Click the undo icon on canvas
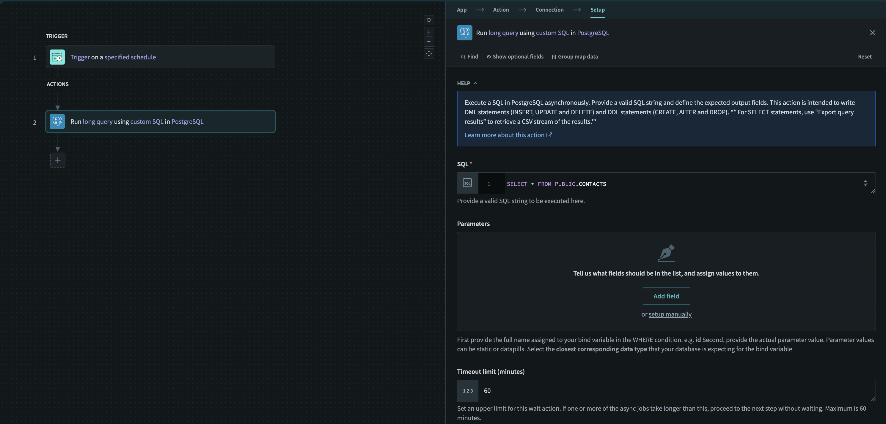This screenshot has width=886, height=424. (428, 20)
